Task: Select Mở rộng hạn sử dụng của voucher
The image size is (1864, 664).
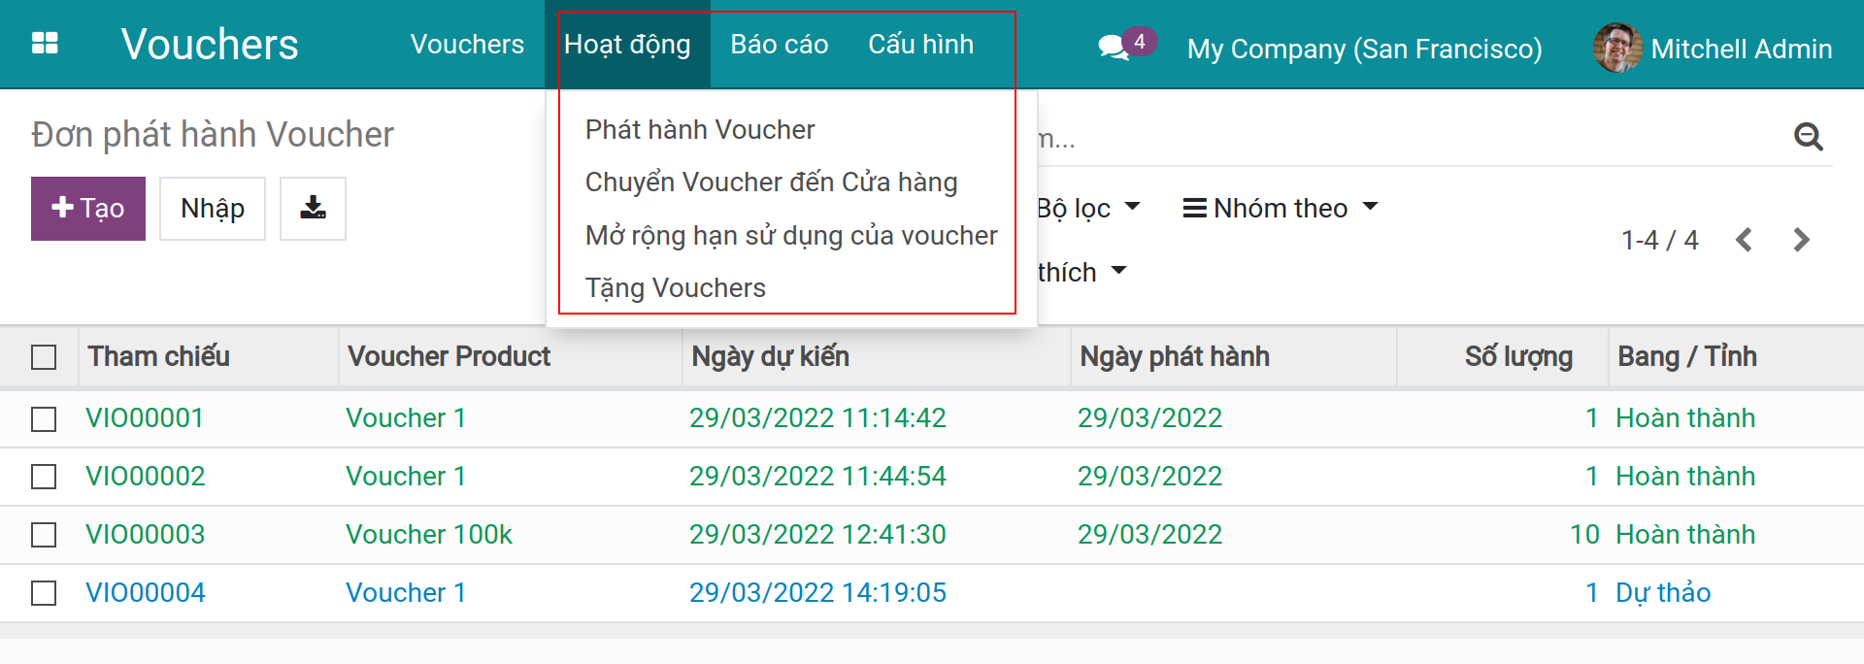Action: pos(792,235)
